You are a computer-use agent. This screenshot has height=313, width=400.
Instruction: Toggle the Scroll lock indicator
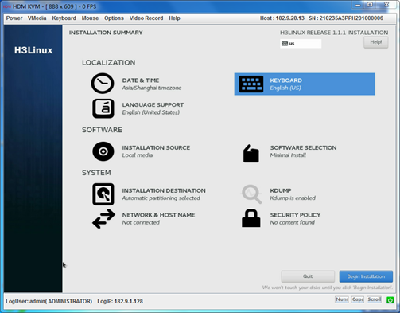click(374, 299)
